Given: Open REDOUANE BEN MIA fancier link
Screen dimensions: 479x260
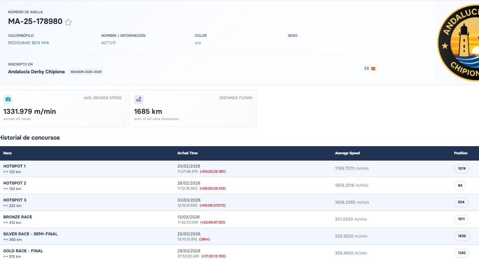Looking at the screenshot, I should point(28,43).
